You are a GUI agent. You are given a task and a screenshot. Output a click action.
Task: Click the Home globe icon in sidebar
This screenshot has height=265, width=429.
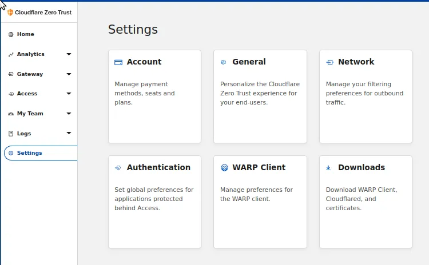click(11, 34)
